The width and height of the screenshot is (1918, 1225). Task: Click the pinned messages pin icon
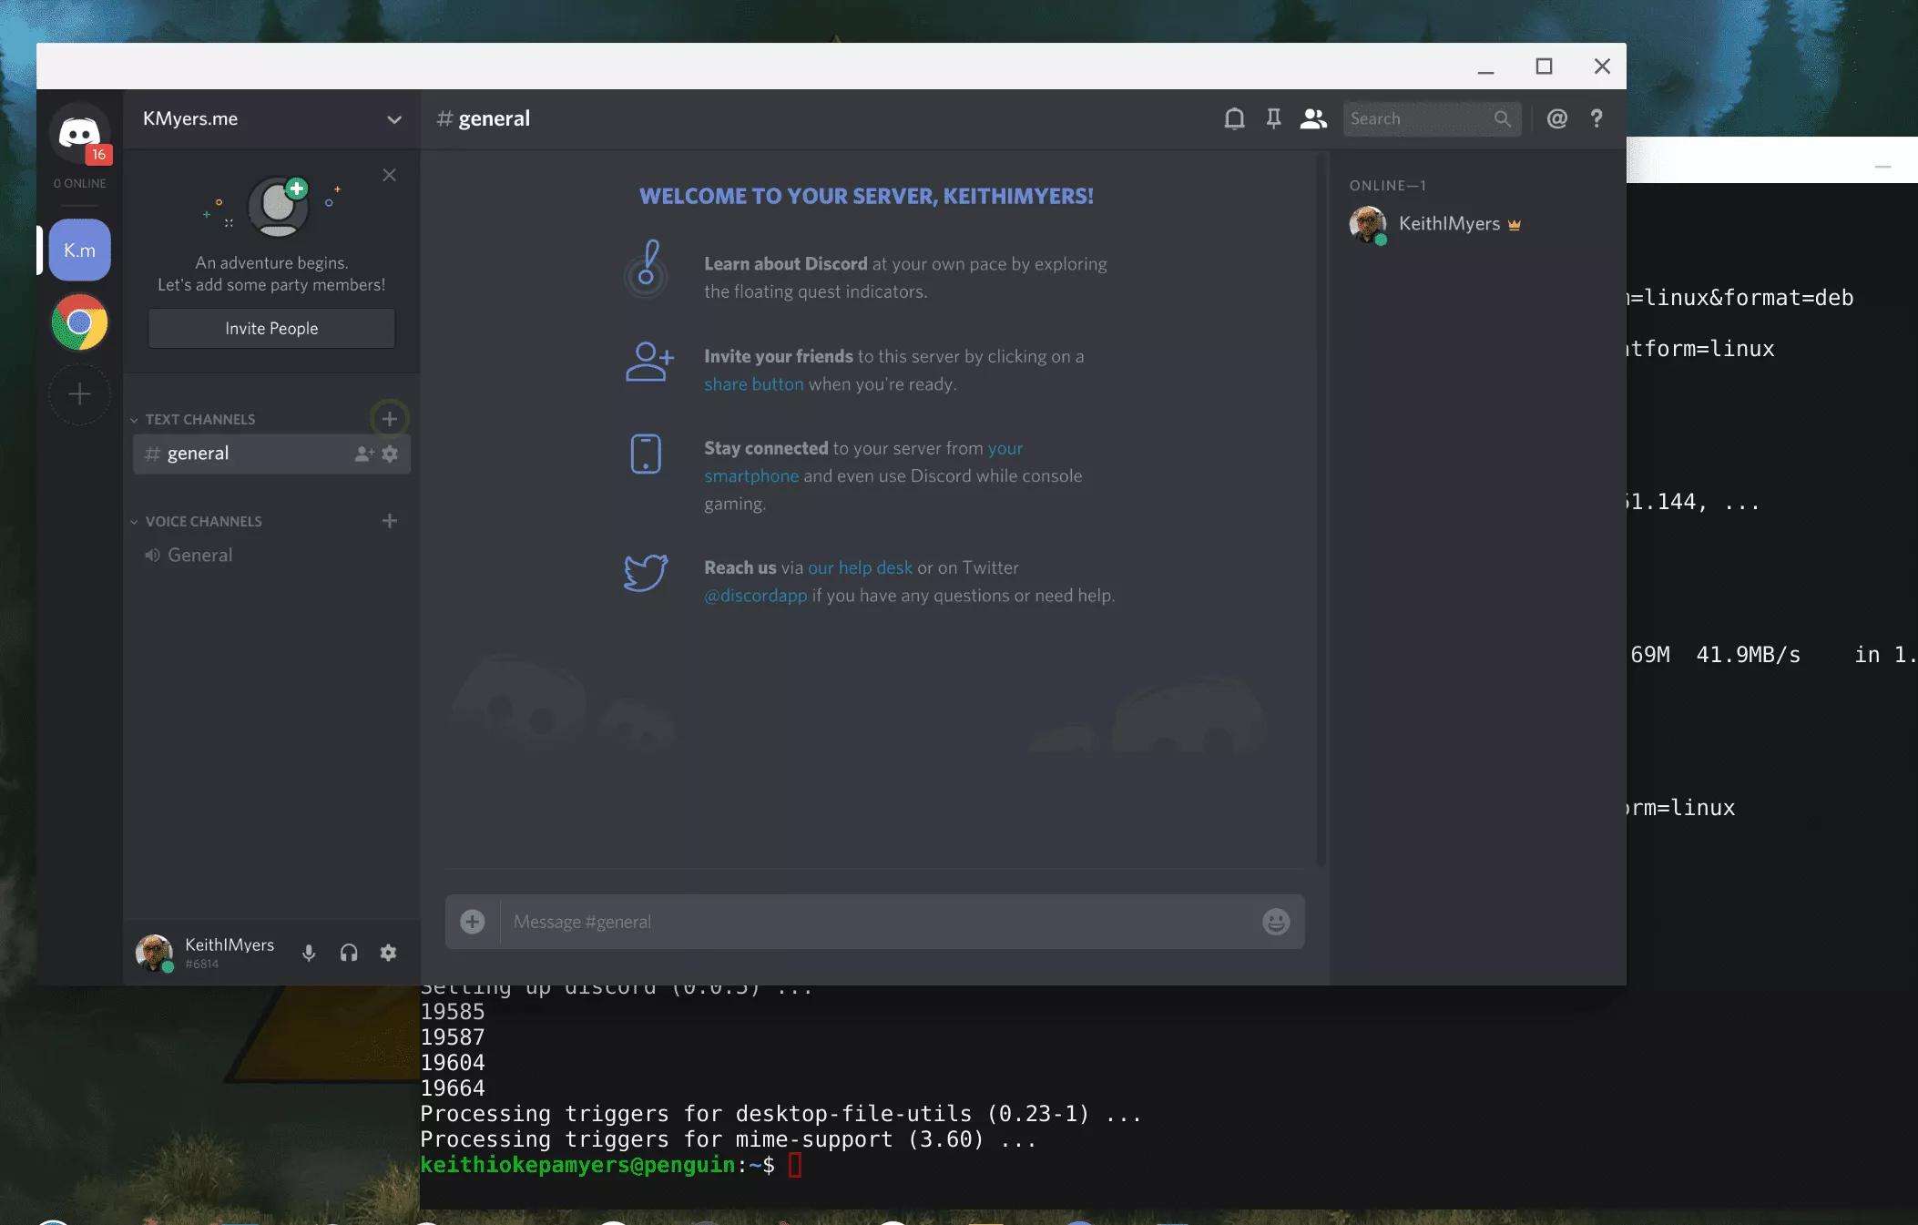pyautogui.click(x=1273, y=118)
